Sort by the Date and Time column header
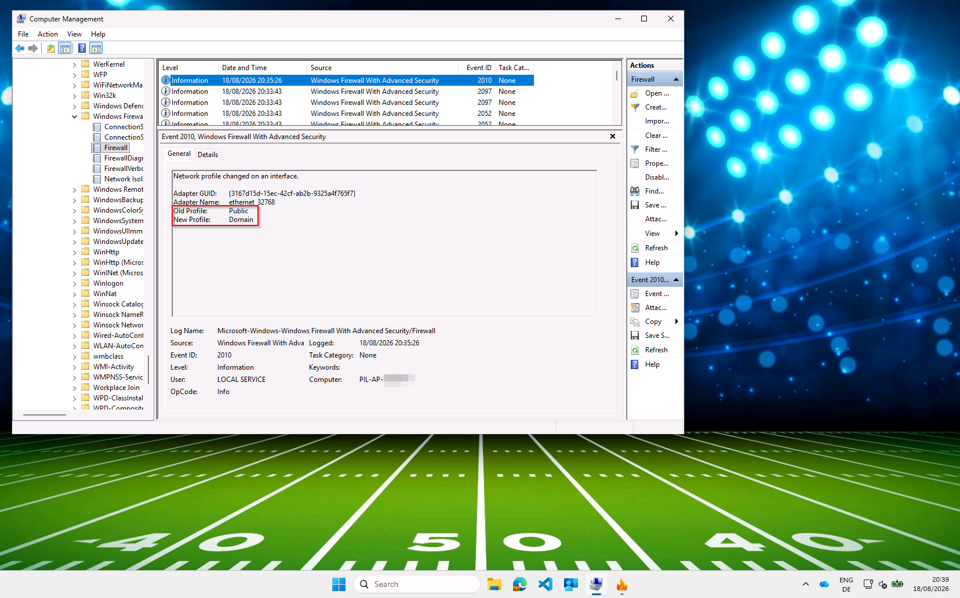Image resolution: width=960 pixels, height=598 pixels. (263, 68)
